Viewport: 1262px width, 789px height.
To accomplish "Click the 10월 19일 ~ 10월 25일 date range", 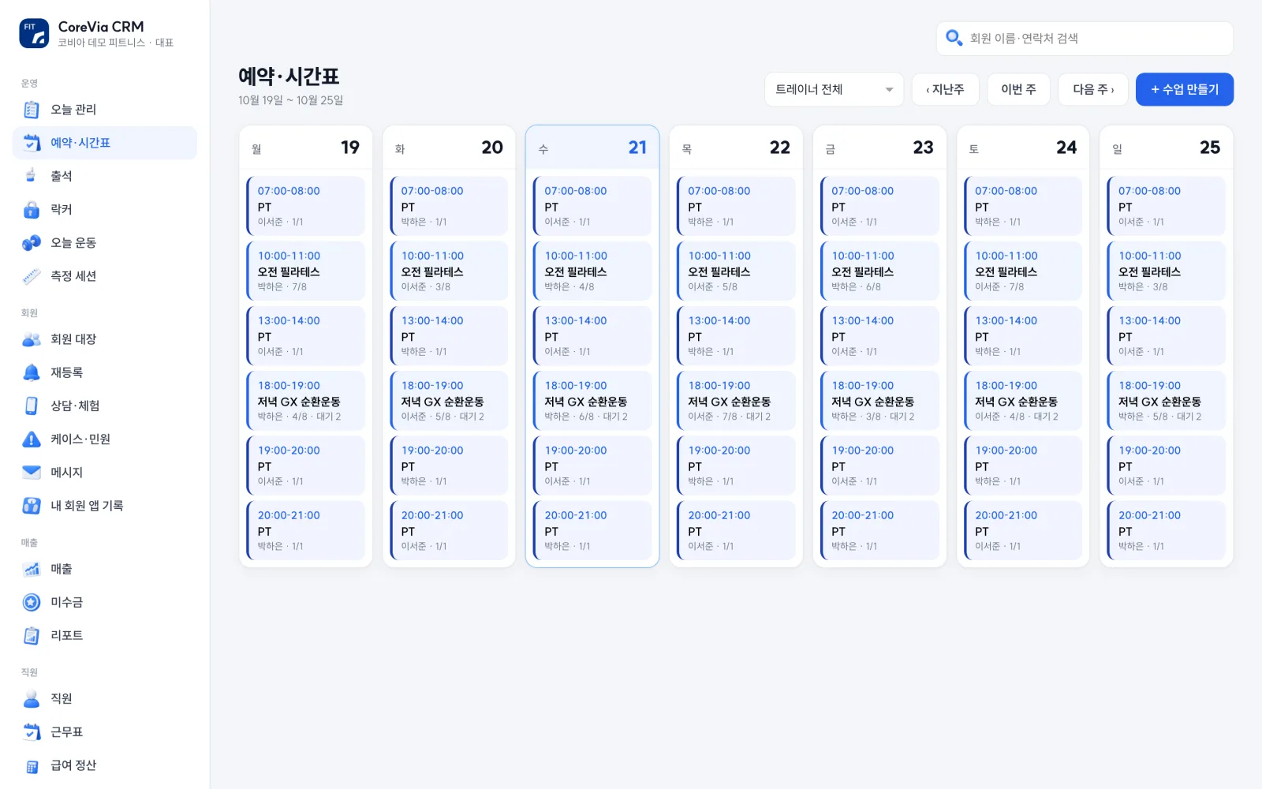I will 290,100.
